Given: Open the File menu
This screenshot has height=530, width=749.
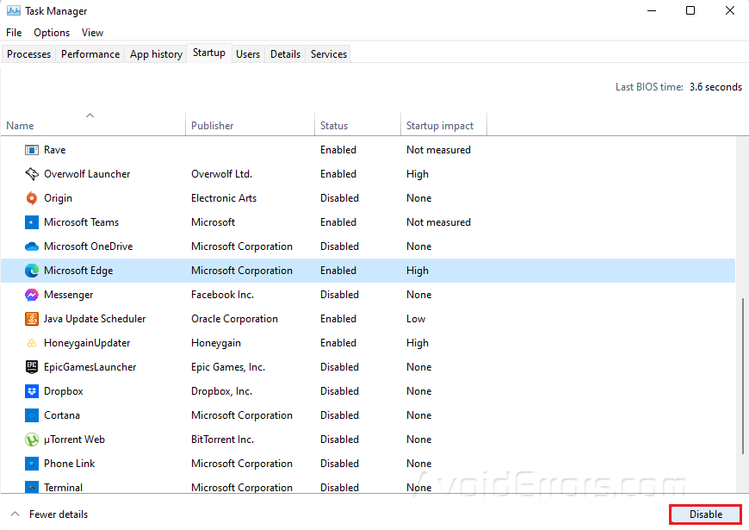Looking at the screenshot, I should pyautogui.click(x=14, y=33).
